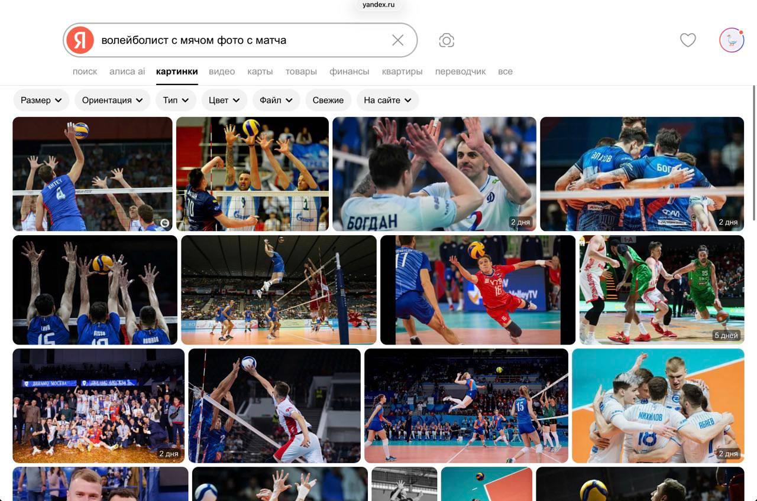757x501 pixels.
Task: Click the small badge icon on first volleyball image
Action: pyautogui.click(x=165, y=223)
